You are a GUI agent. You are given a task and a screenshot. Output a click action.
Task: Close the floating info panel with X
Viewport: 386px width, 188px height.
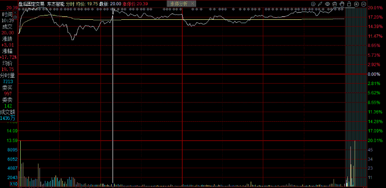point(15,13)
